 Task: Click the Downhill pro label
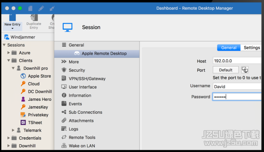36,68
